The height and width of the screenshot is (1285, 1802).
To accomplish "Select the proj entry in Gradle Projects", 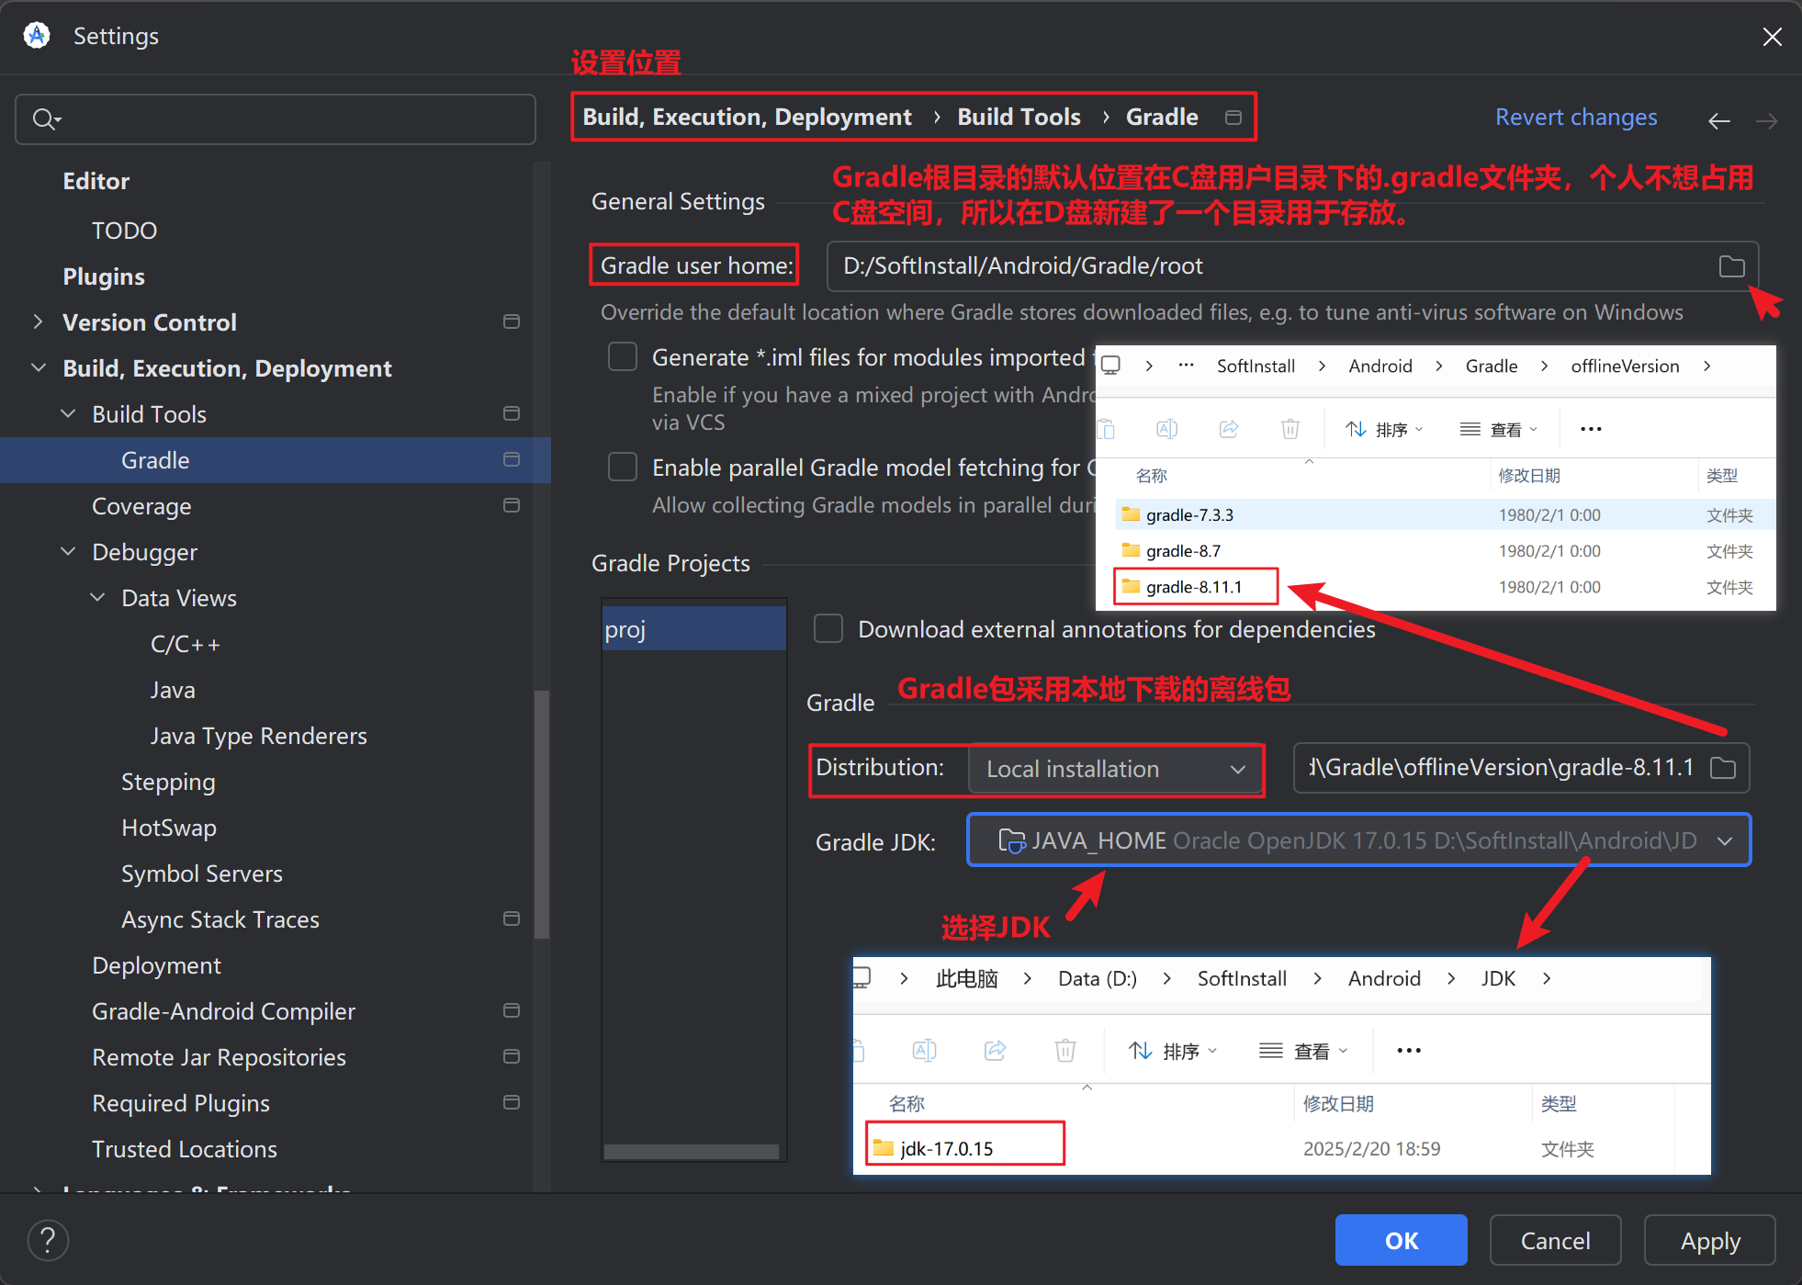I will click(694, 629).
